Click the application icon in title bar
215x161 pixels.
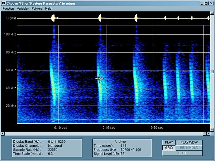[x=3, y=3]
